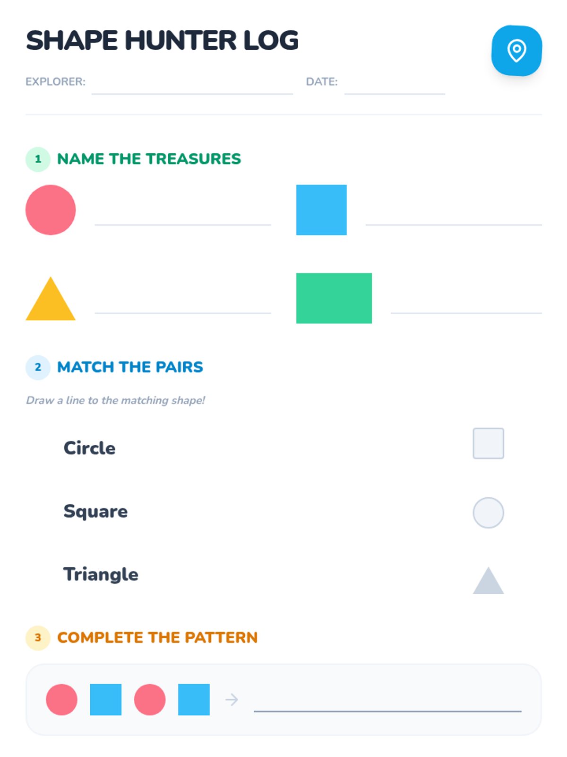Click the gray outlined square match shape

pos(488,443)
